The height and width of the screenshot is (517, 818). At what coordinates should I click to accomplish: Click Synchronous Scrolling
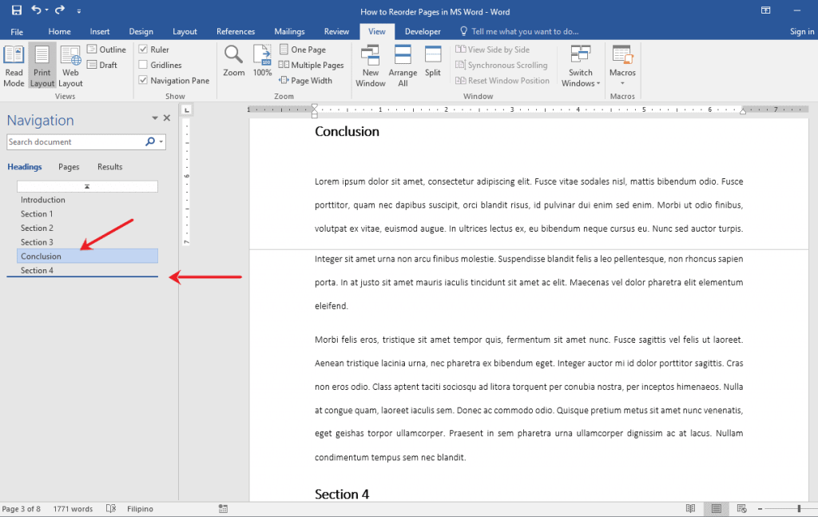[x=502, y=65]
